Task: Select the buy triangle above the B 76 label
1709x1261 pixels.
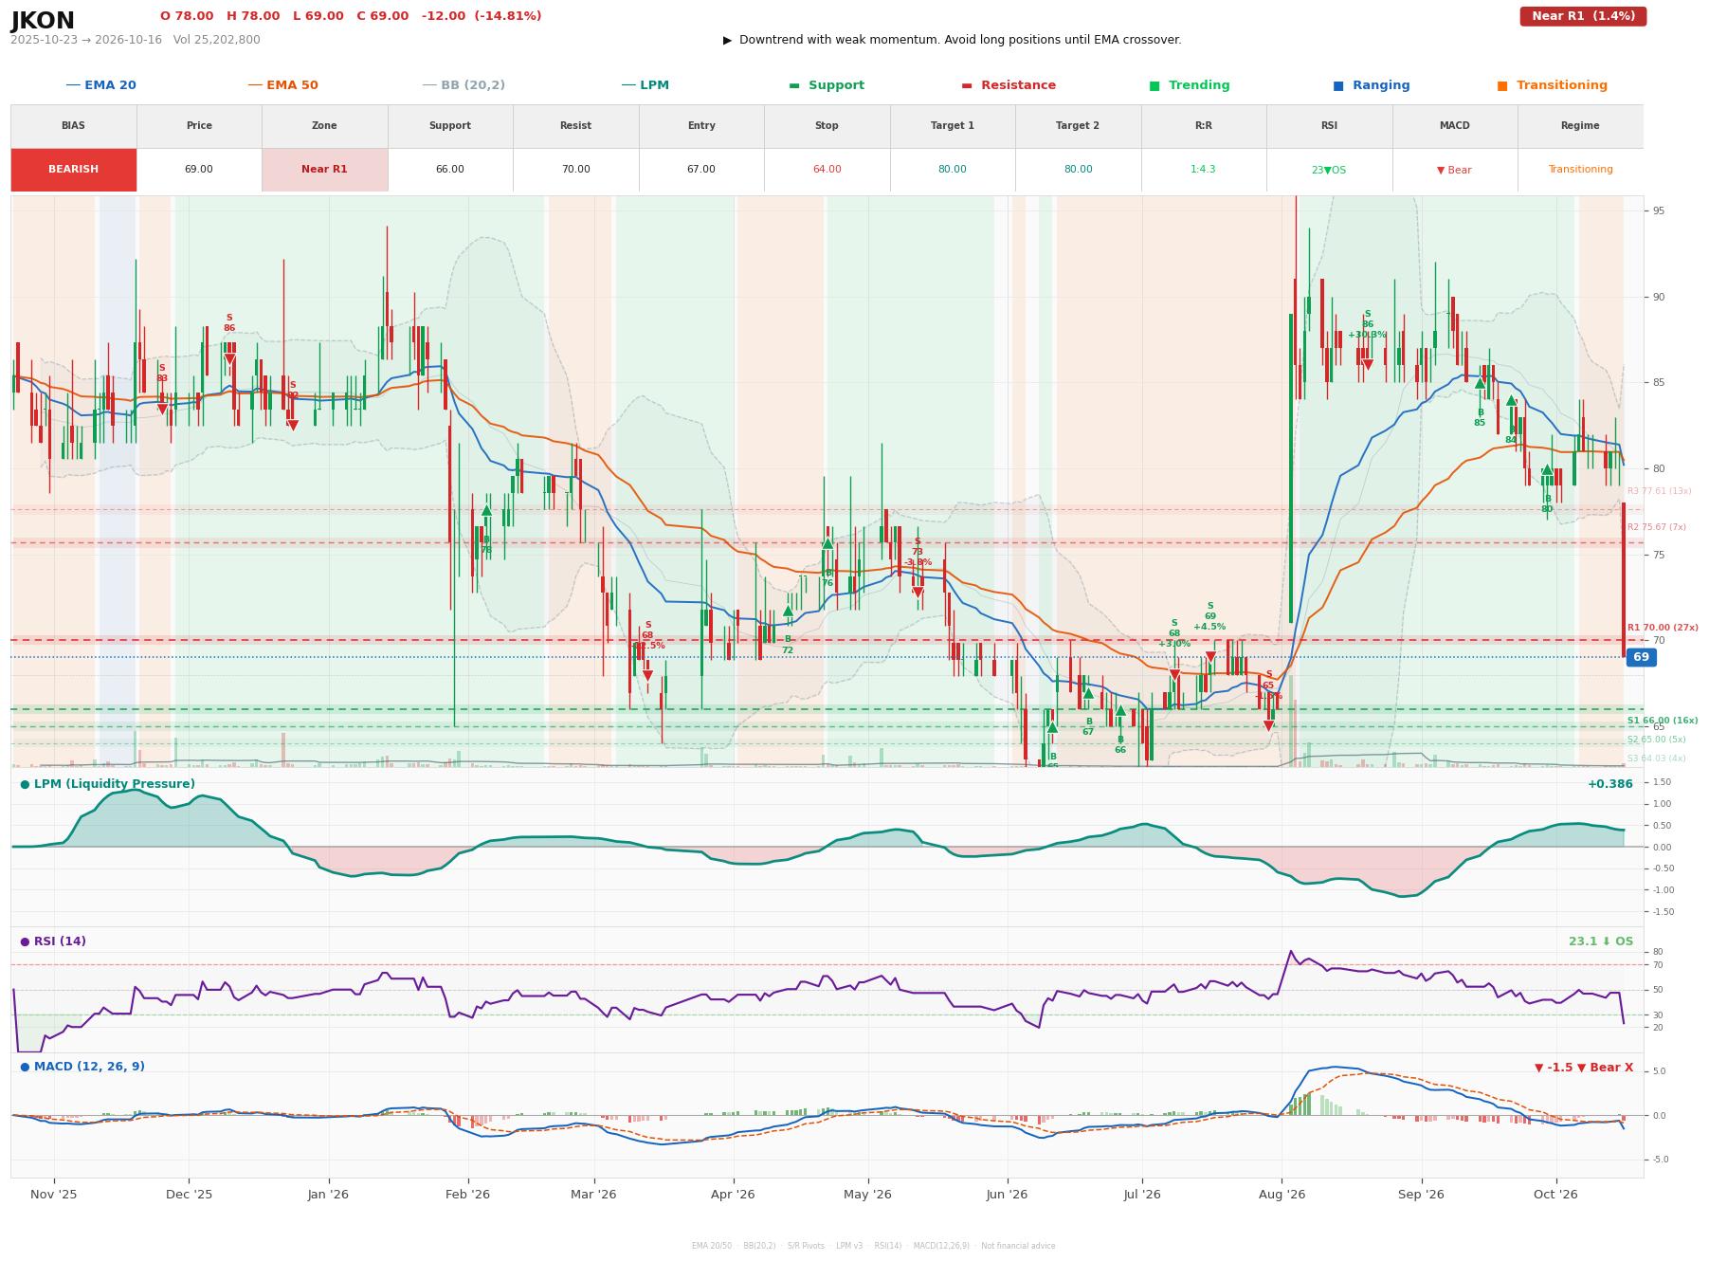Action: (827, 543)
